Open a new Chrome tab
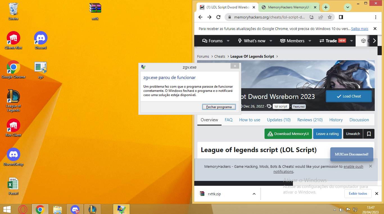The image size is (384, 214). click(326, 7)
